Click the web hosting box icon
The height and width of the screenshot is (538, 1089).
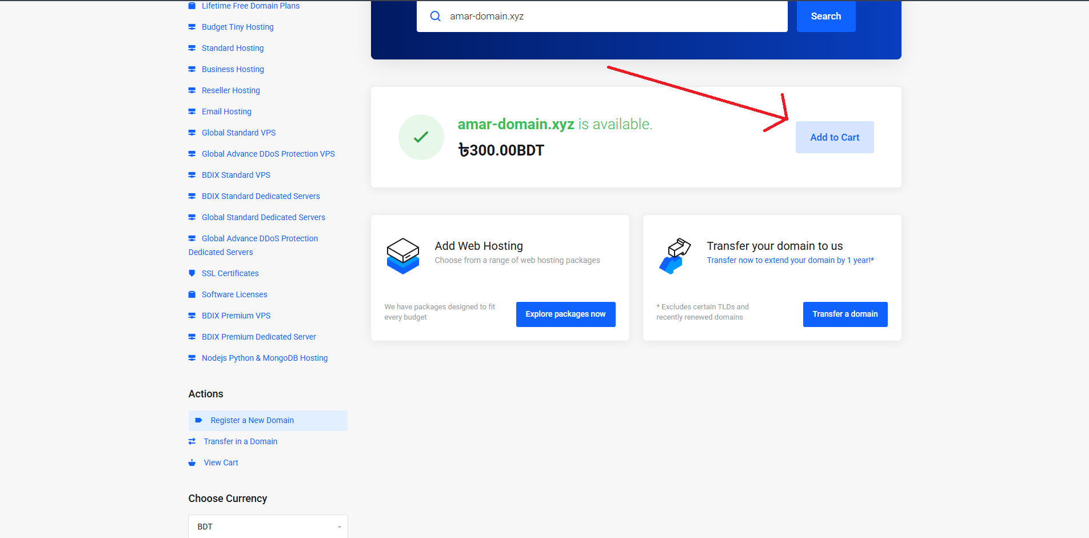(403, 256)
